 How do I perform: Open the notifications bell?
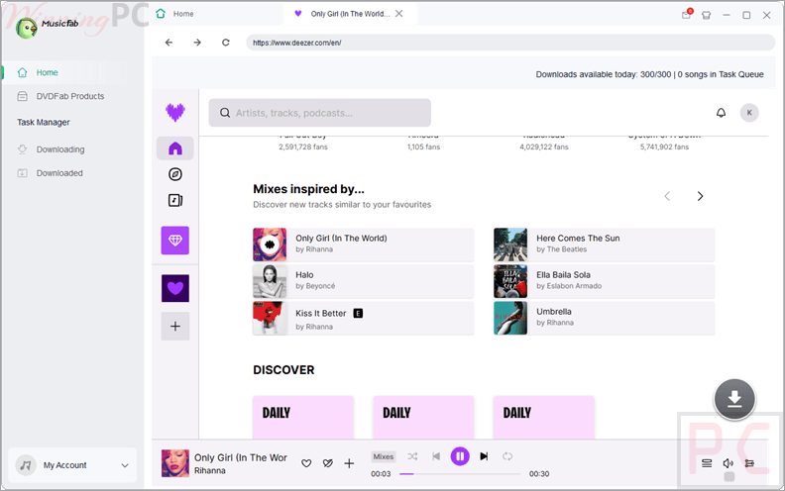pos(721,113)
